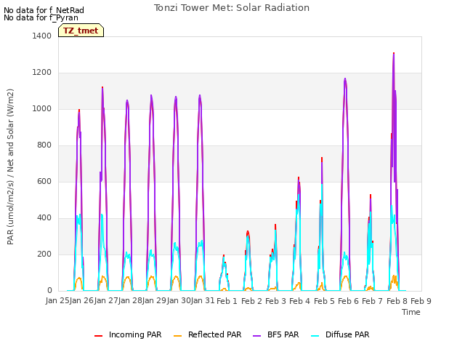465x349 pixels.
Task: Select the Incoming PAR legend label
Action: (x=135, y=334)
